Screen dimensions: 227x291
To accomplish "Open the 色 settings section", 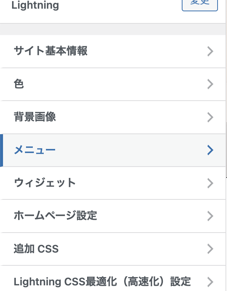I will pyautogui.click(x=19, y=84).
